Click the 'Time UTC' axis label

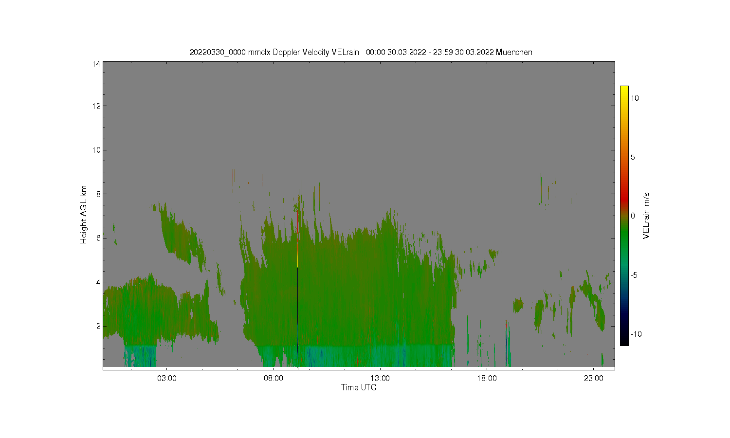359,387
